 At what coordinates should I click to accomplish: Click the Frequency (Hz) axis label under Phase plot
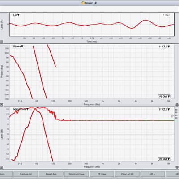pos(92,104)
